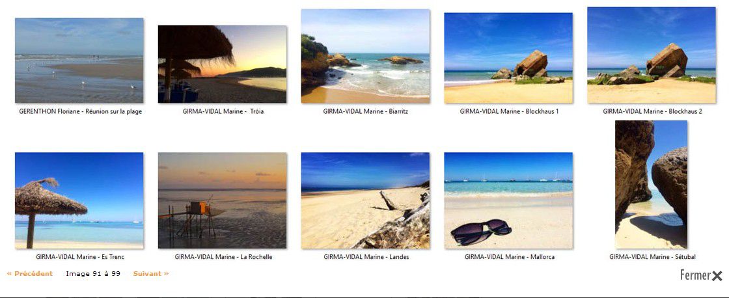
Task: Open the Blockhaus 2 photo
Action: (x=652, y=55)
